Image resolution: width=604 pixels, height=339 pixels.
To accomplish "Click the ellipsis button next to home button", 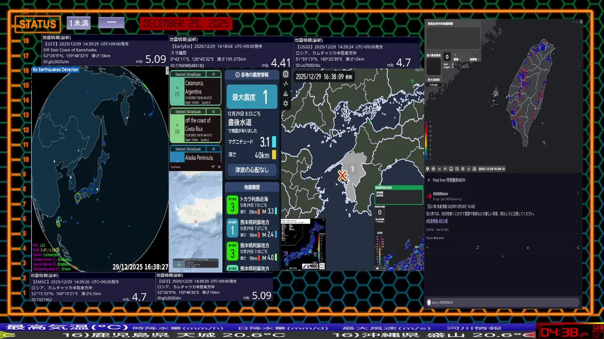I will (x=385, y=268).
